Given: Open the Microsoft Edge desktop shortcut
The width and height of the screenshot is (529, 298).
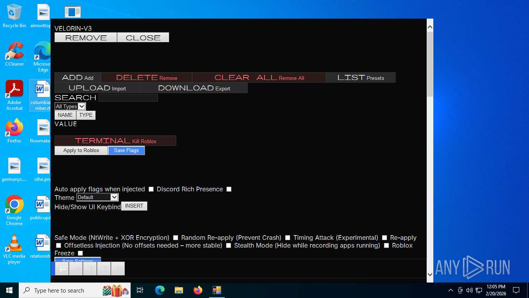Looking at the screenshot, I should (x=42, y=57).
